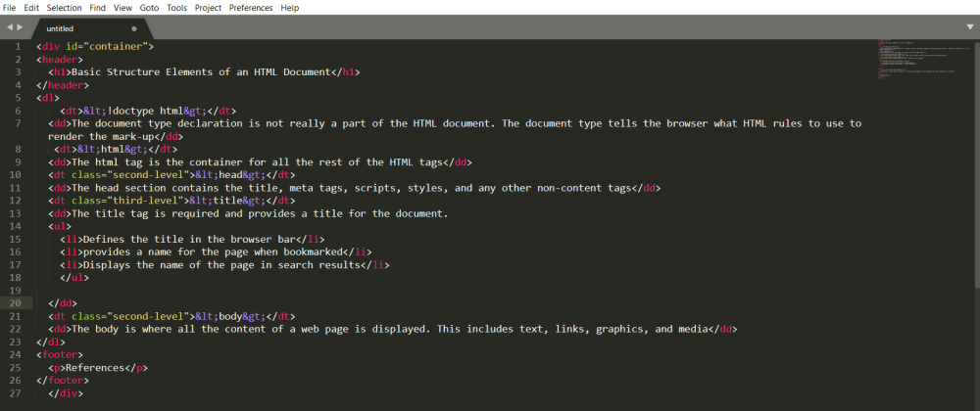This screenshot has width=980, height=411.
Task: Place cursor on div id="container" line
Action: click(95, 46)
